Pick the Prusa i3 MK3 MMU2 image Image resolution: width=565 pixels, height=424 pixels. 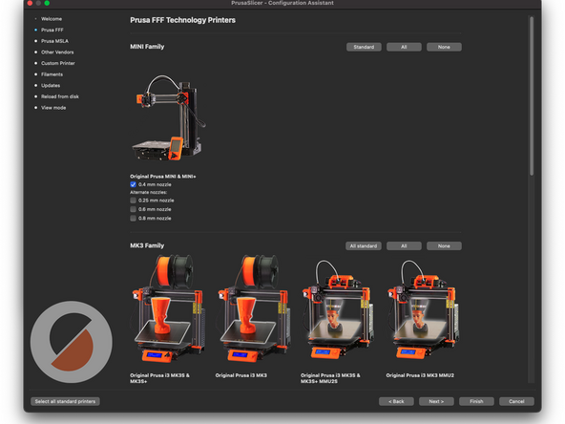(x=424, y=309)
